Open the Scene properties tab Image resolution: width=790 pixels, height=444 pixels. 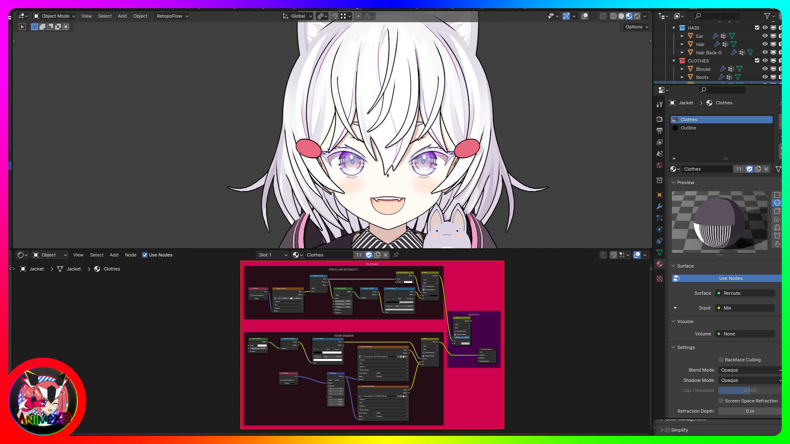point(660,154)
